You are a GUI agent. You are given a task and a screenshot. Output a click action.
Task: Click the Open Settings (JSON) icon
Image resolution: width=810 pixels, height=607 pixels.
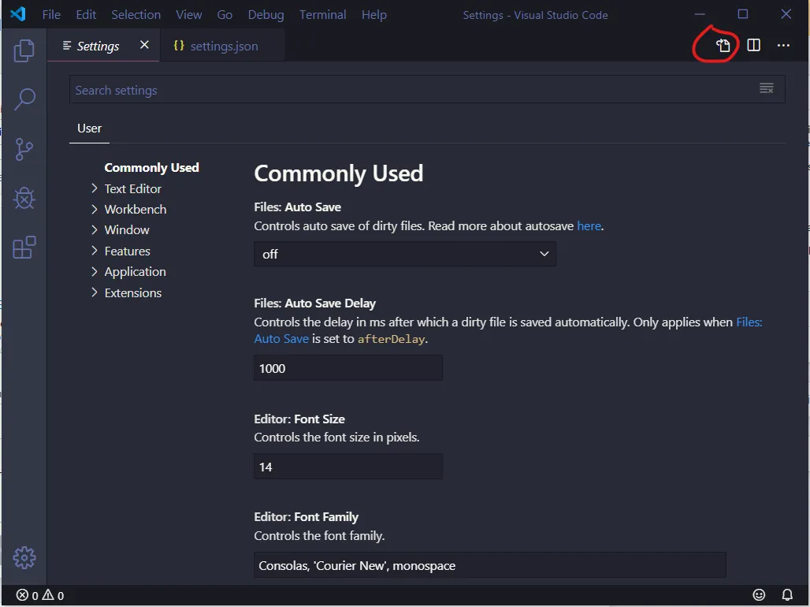pos(723,46)
